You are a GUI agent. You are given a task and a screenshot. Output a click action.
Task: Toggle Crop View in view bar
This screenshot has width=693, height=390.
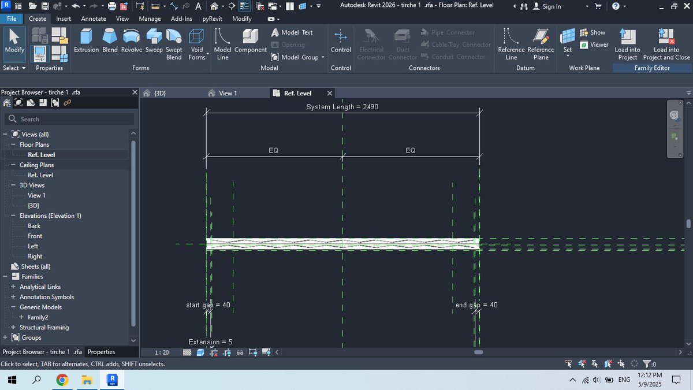point(214,352)
